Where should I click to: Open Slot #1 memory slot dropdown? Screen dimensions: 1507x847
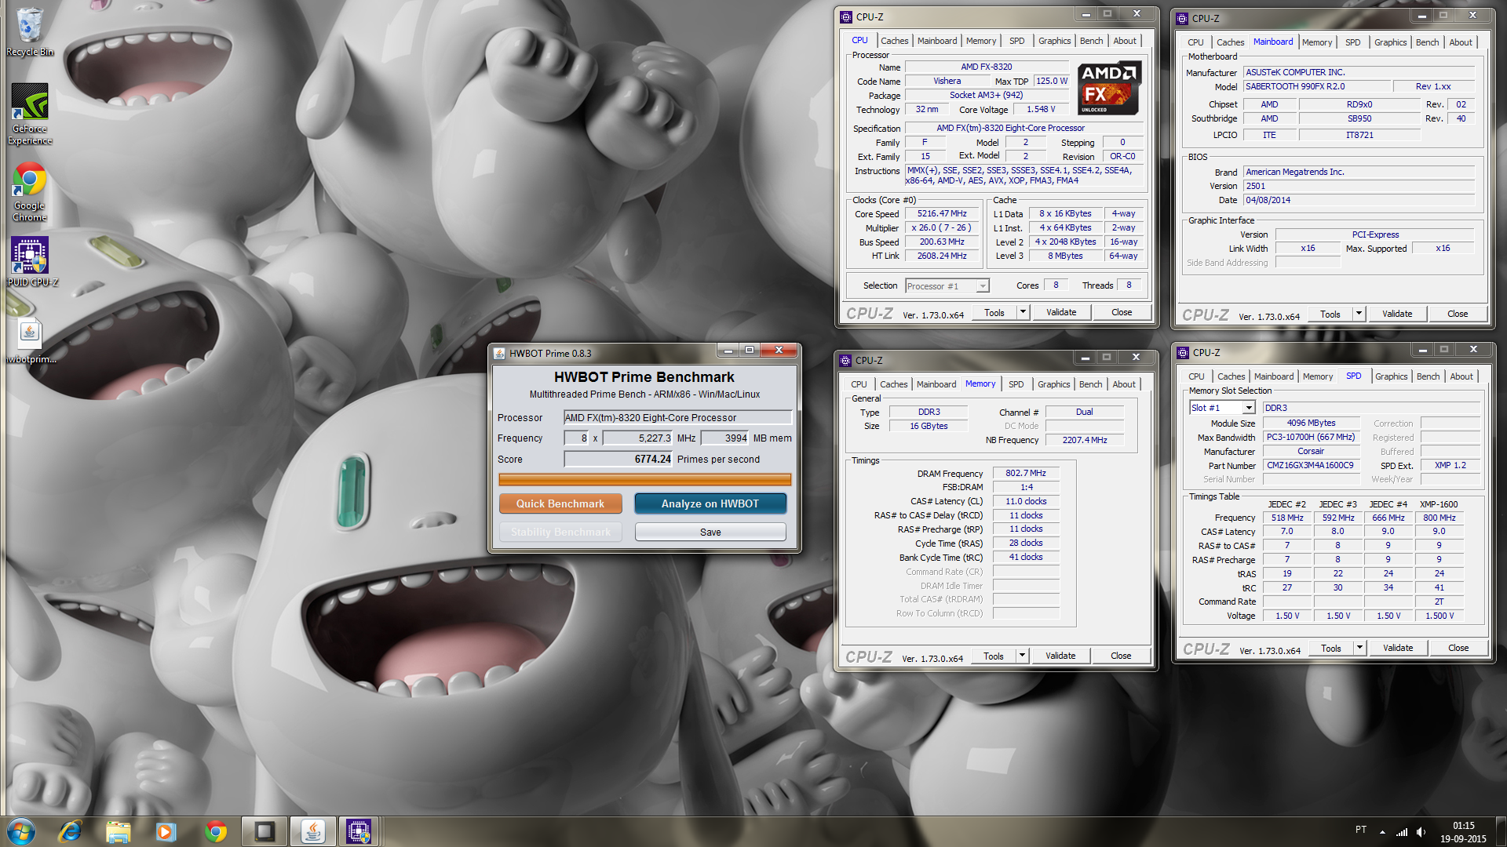(x=1222, y=408)
